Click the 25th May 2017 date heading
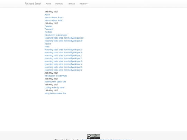 point(51,79)
